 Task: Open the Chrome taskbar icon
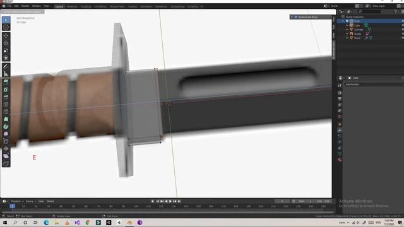pos(88,223)
